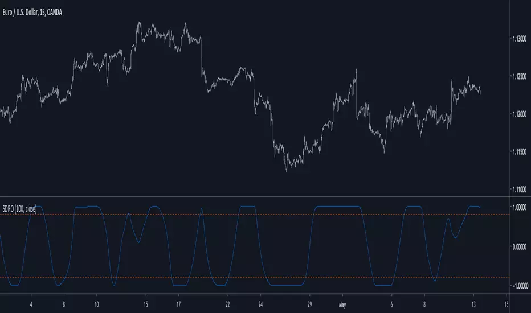This screenshot has height=313, width=531.
Task: Click the 1.11000 price axis label
Action: (x=520, y=189)
